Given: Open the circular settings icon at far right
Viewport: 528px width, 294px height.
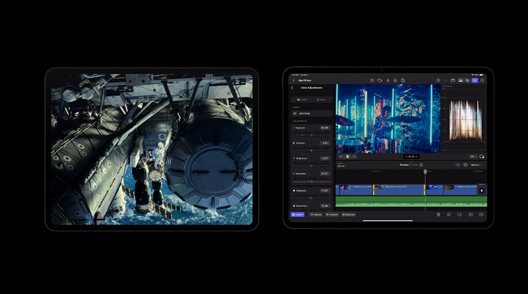Looking at the screenshot, I should (x=482, y=80).
